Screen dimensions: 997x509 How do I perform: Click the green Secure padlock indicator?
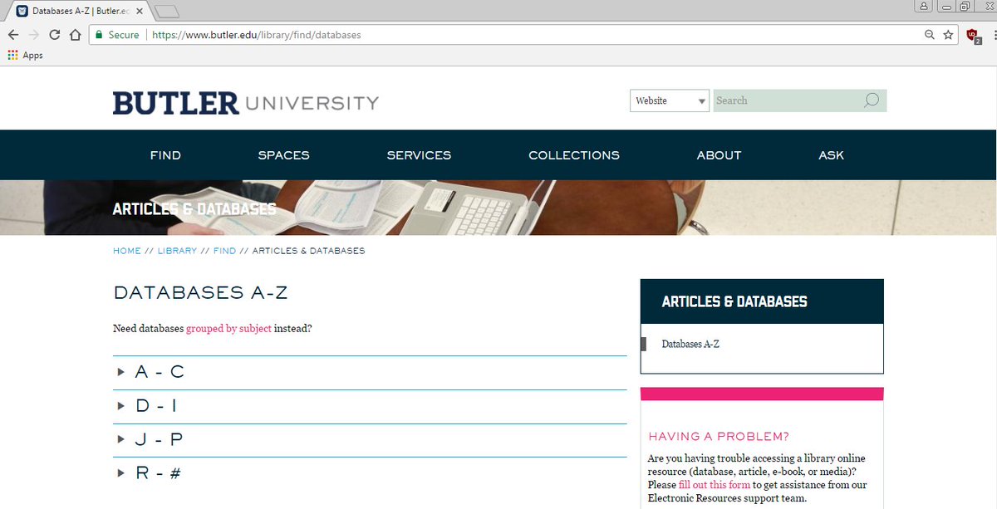click(116, 35)
